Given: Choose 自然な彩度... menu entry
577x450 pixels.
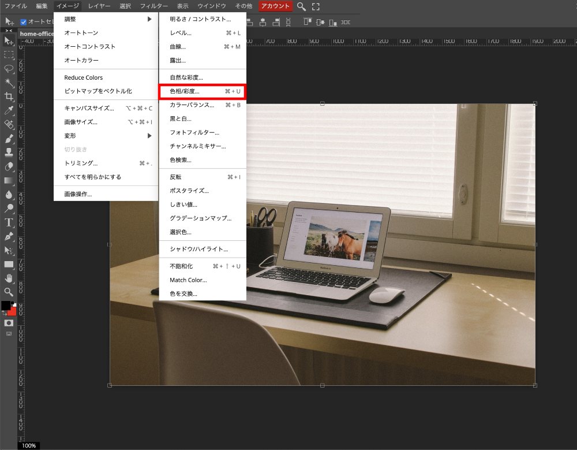Looking at the screenshot, I should 203,77.
